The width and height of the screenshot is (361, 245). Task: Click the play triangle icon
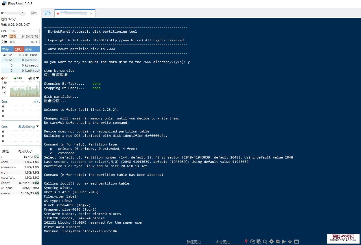[x=284, y=242]
